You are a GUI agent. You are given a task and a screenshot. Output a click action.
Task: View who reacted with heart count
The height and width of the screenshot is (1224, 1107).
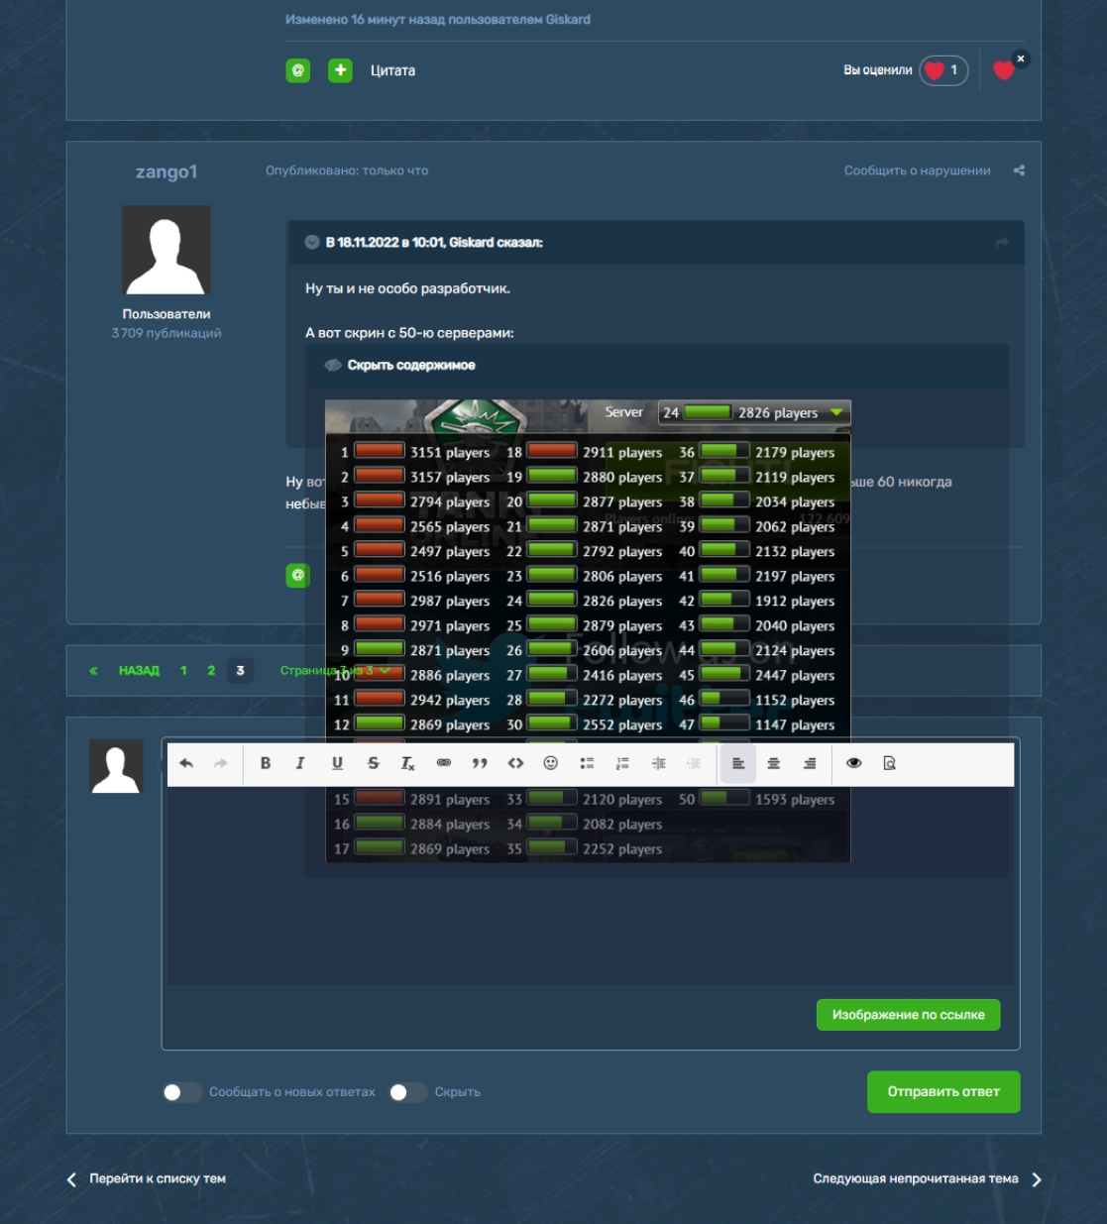tap(943, 70)
